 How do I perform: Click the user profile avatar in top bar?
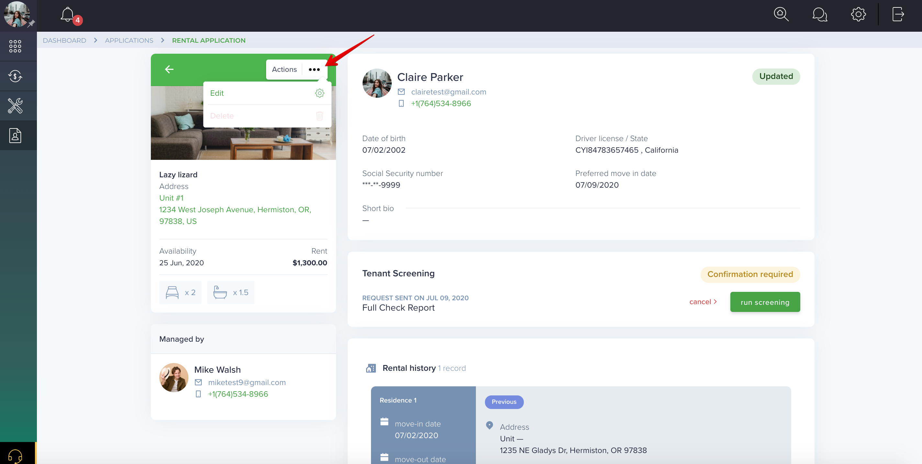[17, 15]
